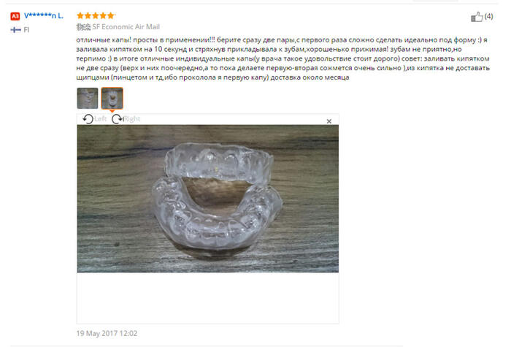Viewport: 511px width, 347px height.
Task: Click the logistics characters before SF Economic
Action: coord(83,27)
